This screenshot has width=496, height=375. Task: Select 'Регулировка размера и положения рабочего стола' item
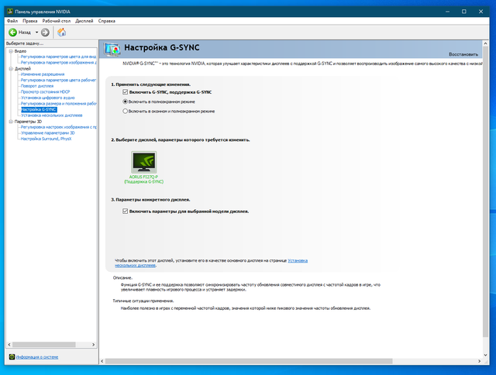coord(59,103)
